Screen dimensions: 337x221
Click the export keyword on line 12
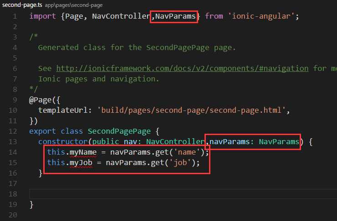pos(42,131)
